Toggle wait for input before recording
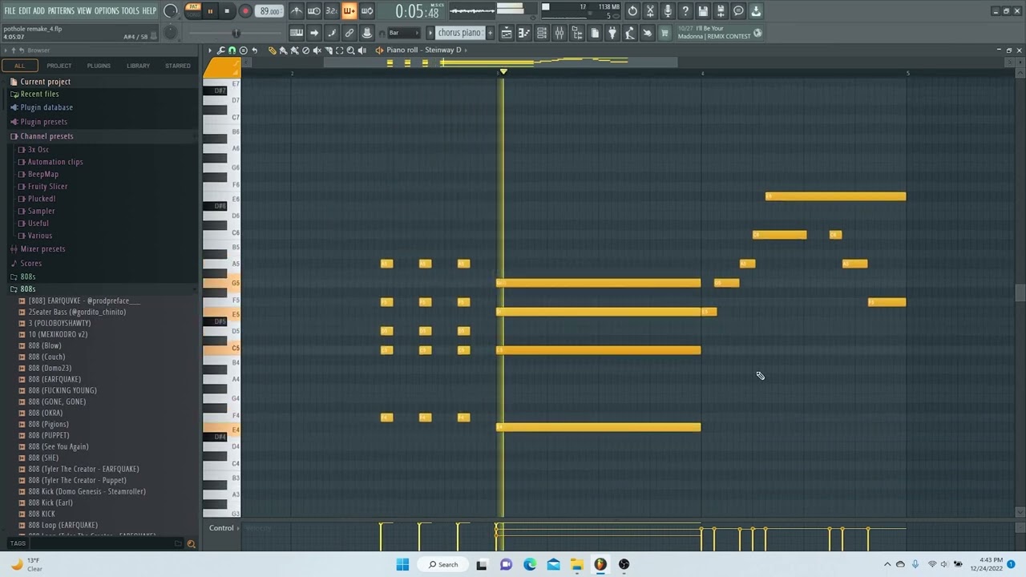This screenshot has width=1026, height=577. (x=313, y=11)
